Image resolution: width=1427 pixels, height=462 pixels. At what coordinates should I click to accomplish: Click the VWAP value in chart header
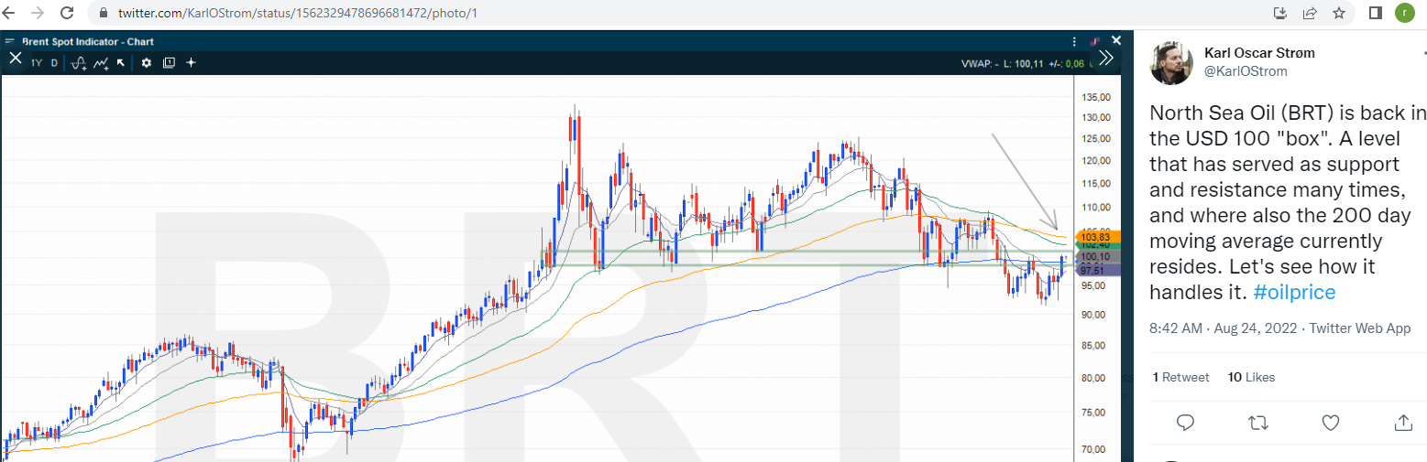pyautogui.click(x=979, y=63)
